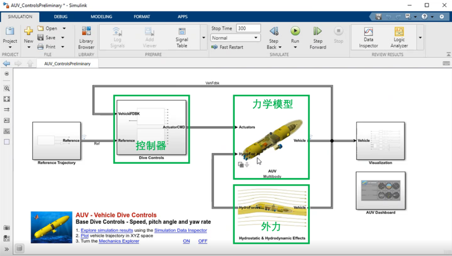Viewport: 452px width, 256px height.
Task: Hide or show the explorer bar icon
Action: [7, 74]
